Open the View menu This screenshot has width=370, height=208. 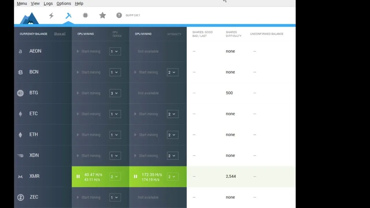[35, 3]
